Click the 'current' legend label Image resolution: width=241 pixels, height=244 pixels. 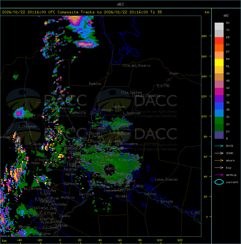click(x=232, y=182)
